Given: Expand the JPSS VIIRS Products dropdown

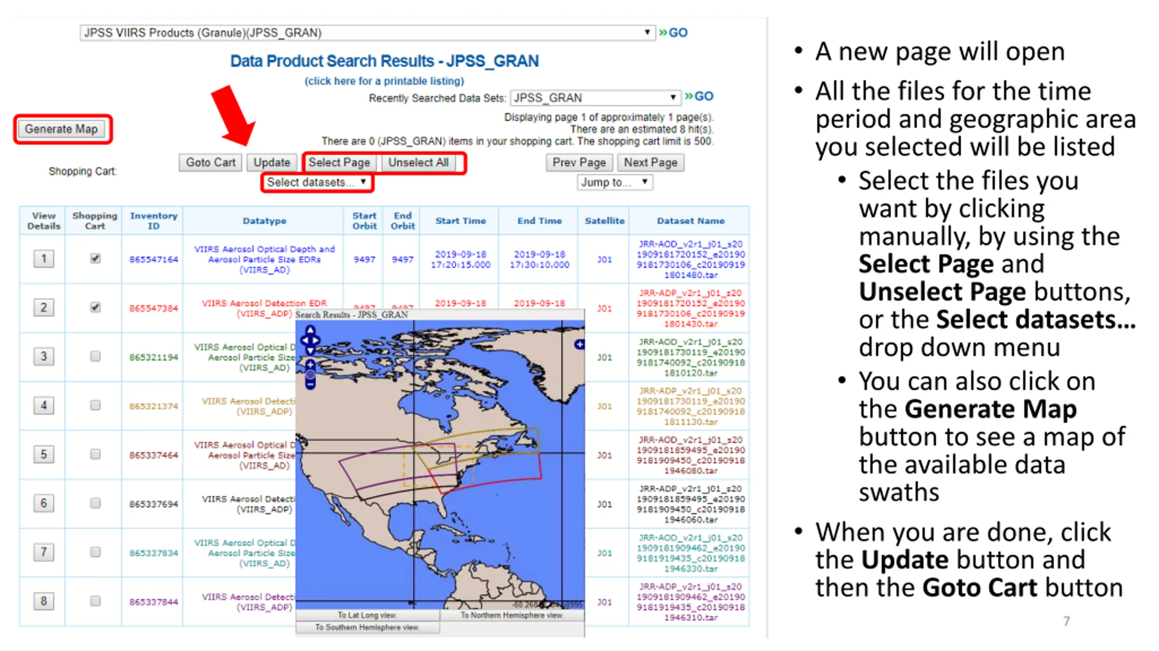Looking at the screenshot, I should [368, 33].
